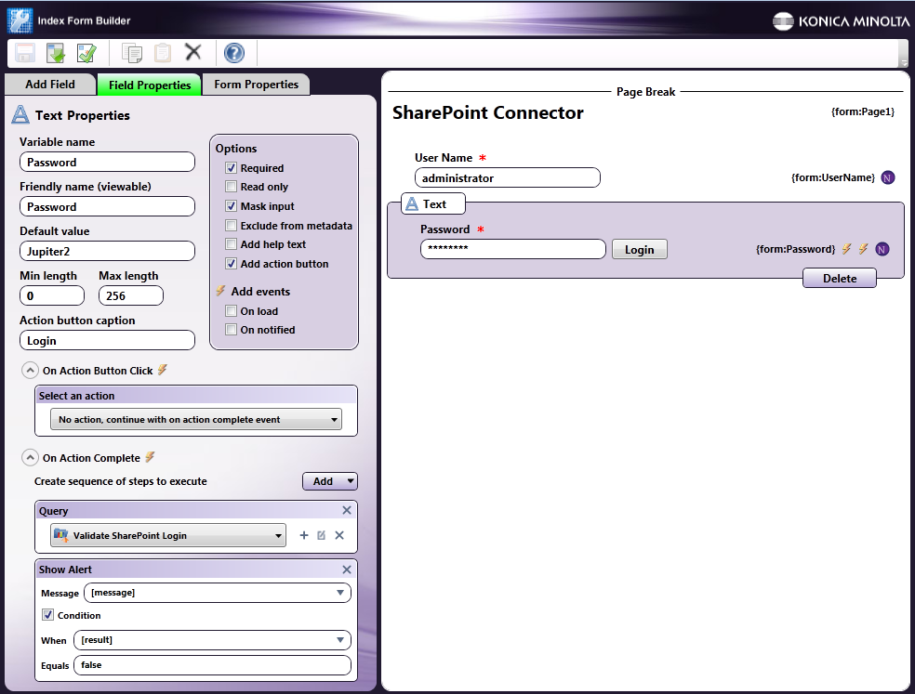Click the Equals value field

[x=212, y=665]
